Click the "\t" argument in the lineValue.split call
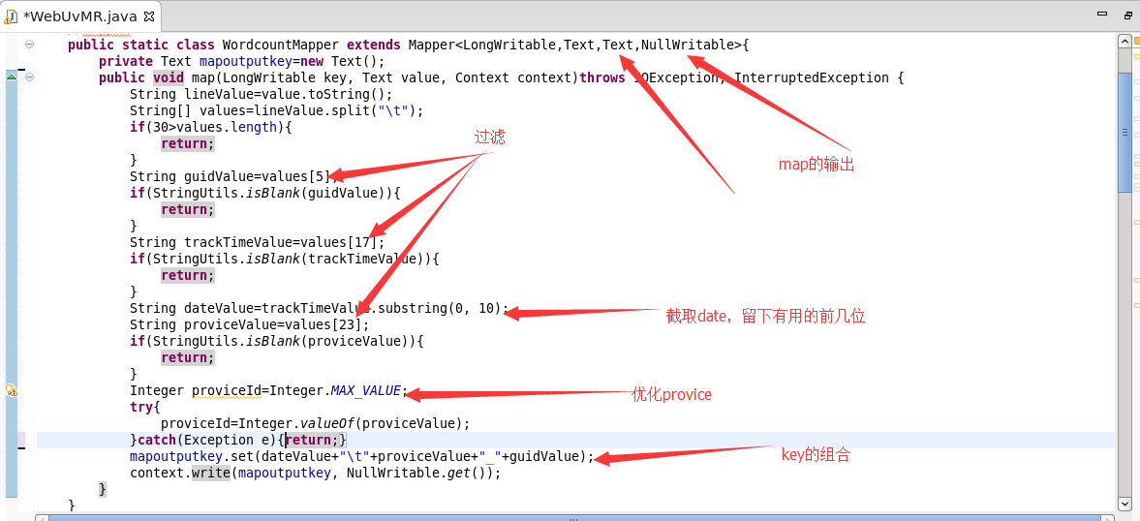Screen dimensions: 1140x521 (x=393, y=111)
